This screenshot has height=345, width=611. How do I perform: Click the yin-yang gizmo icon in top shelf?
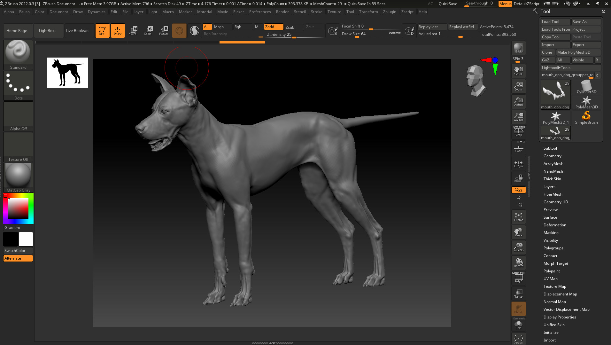tap(194, 31)
